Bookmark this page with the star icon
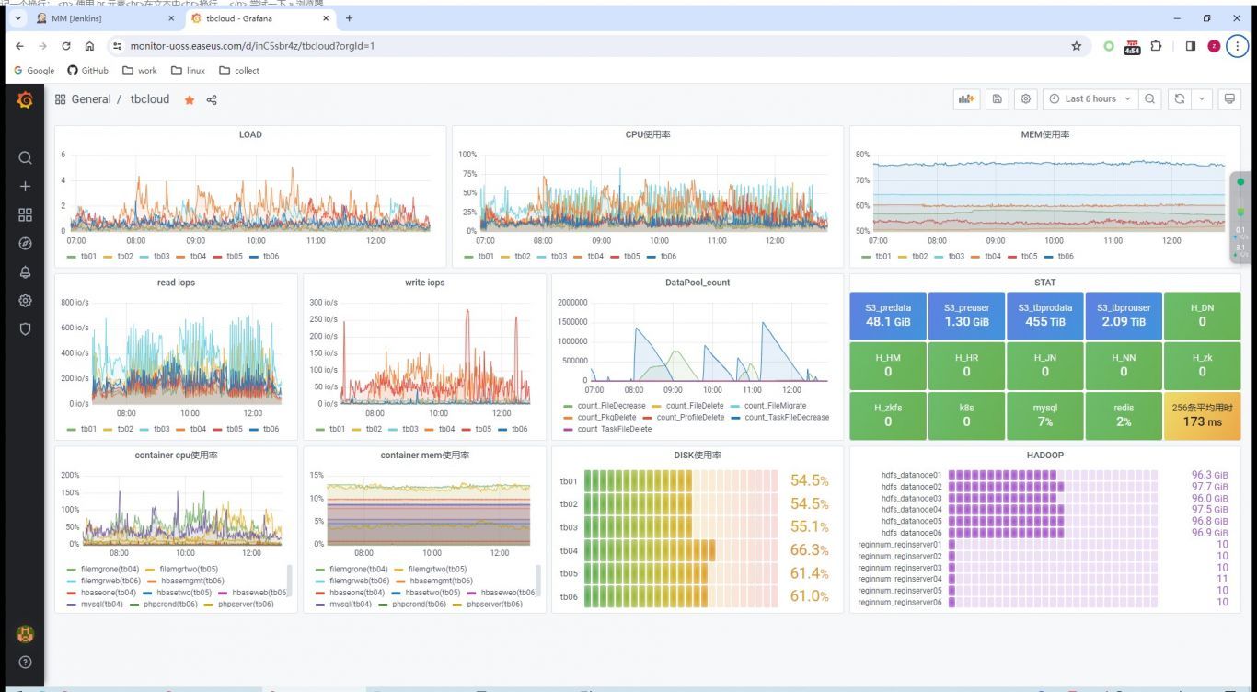 [1076, 46]
